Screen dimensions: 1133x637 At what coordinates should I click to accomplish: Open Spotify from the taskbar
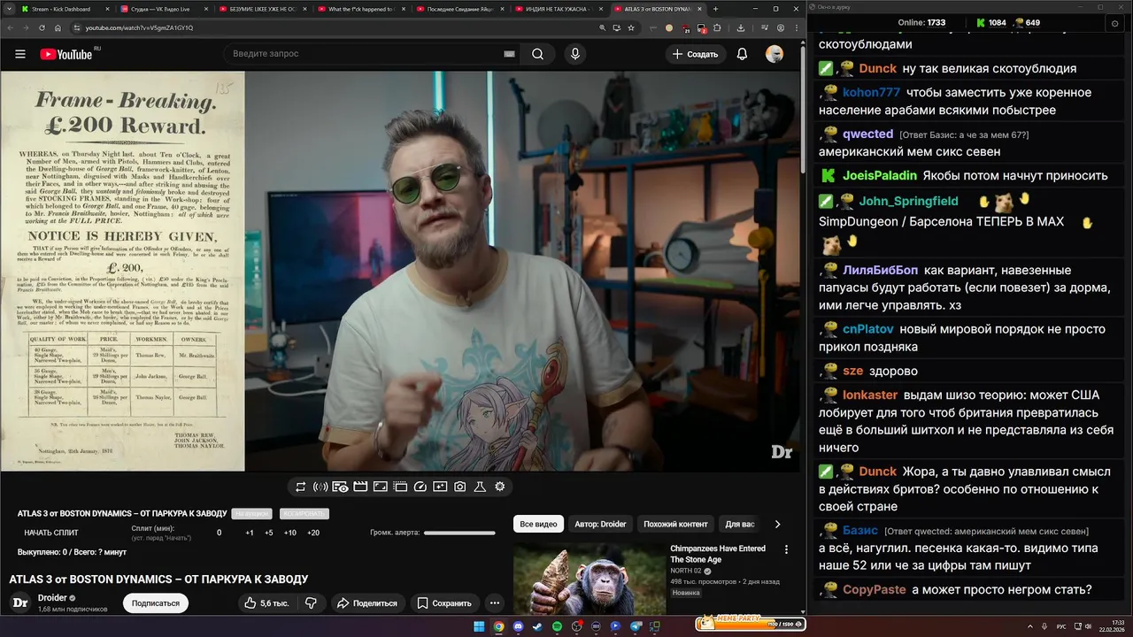(557, 626)
